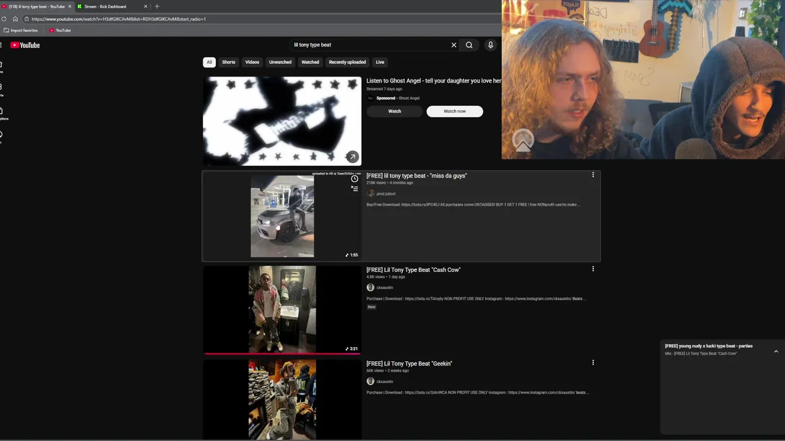
Task: Click the red progress bar under 'Cash Cow'
Action: (x=282, y=353)
